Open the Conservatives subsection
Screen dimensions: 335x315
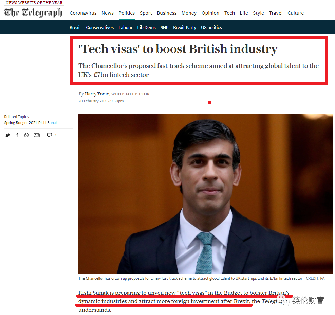tap(100, 28)
